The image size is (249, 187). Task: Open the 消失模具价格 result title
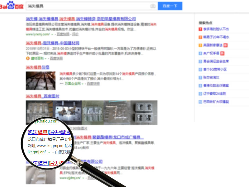38,67
